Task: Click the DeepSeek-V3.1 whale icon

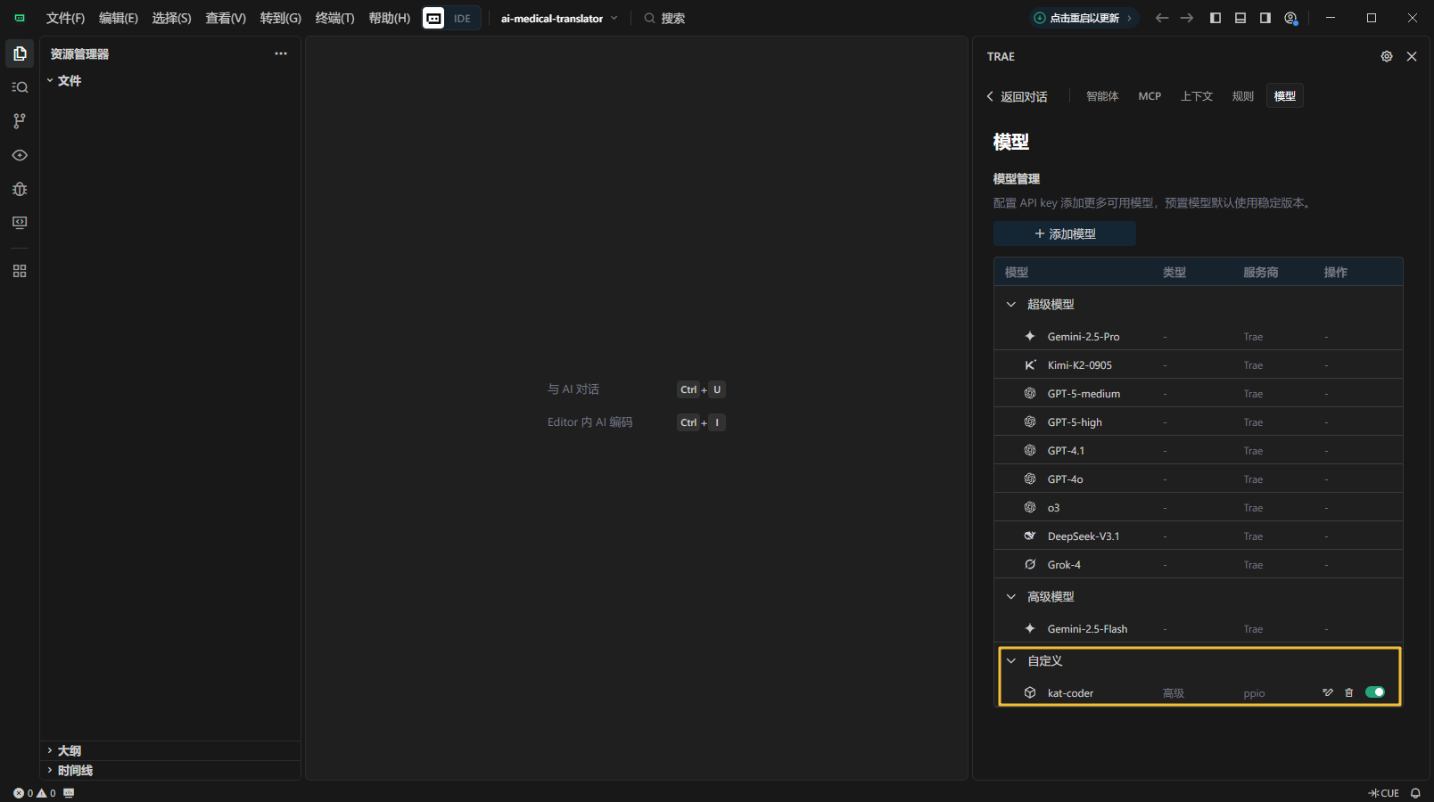Action: pos(1030,536)
